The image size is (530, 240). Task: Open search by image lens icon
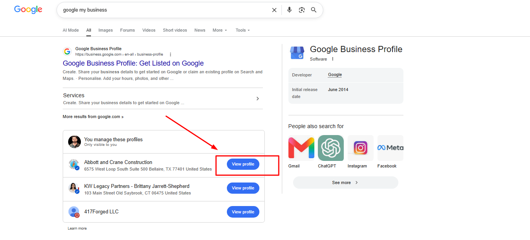click(302, 10)
